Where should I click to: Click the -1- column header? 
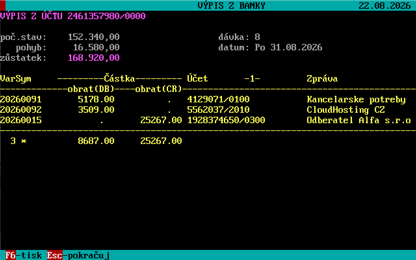tap(252, 78)
